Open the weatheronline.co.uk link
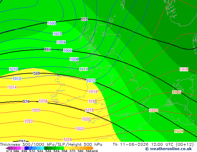This screenshot has width=197, height=152. [x=168, y=149]
